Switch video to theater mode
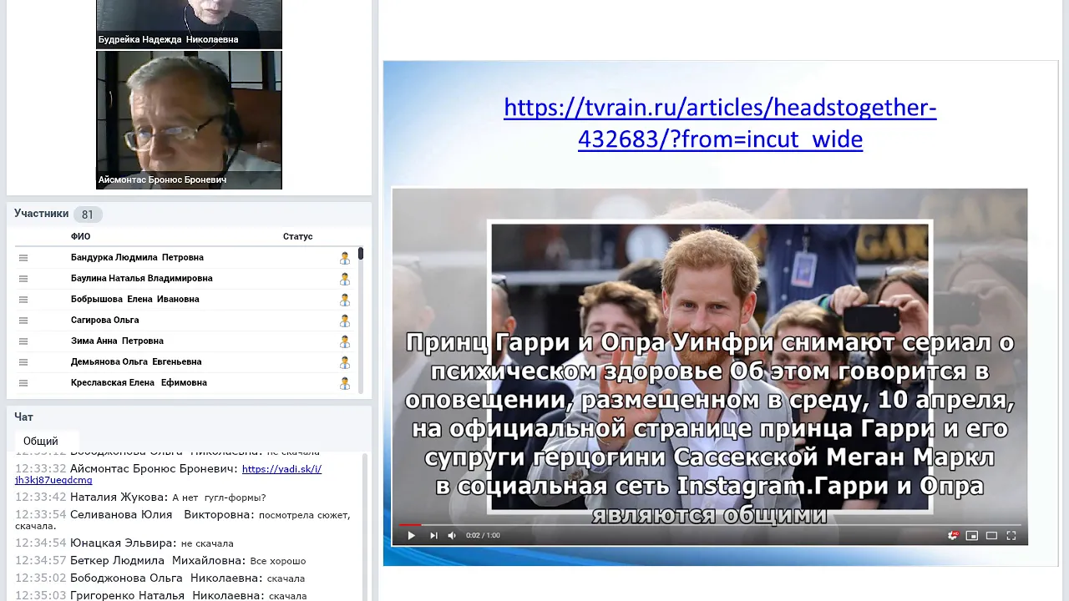Viewport: 1069px width, 601px height. [991, 535]
